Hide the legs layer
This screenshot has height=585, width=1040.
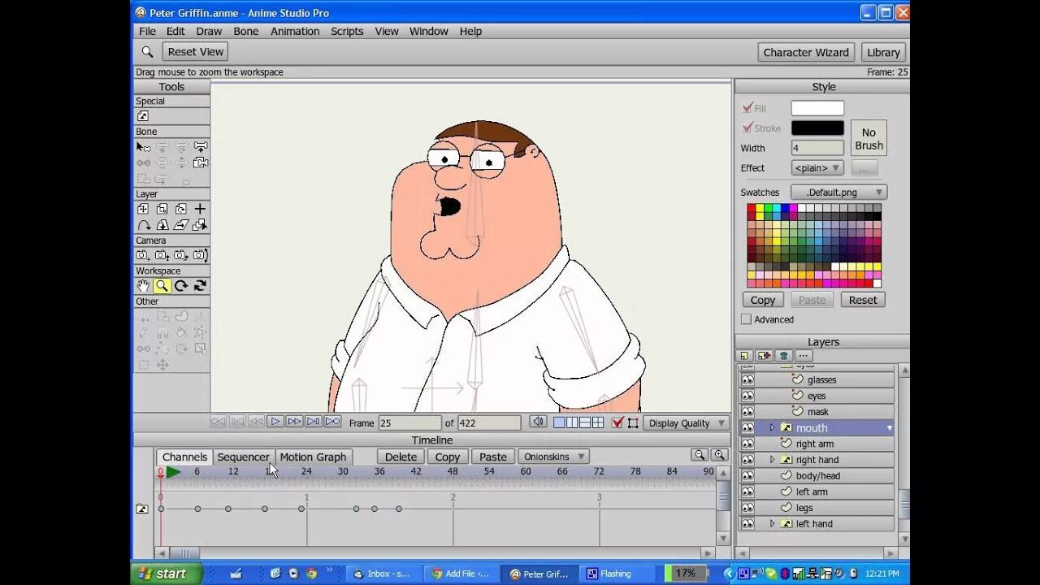click(x=747, y=508)
